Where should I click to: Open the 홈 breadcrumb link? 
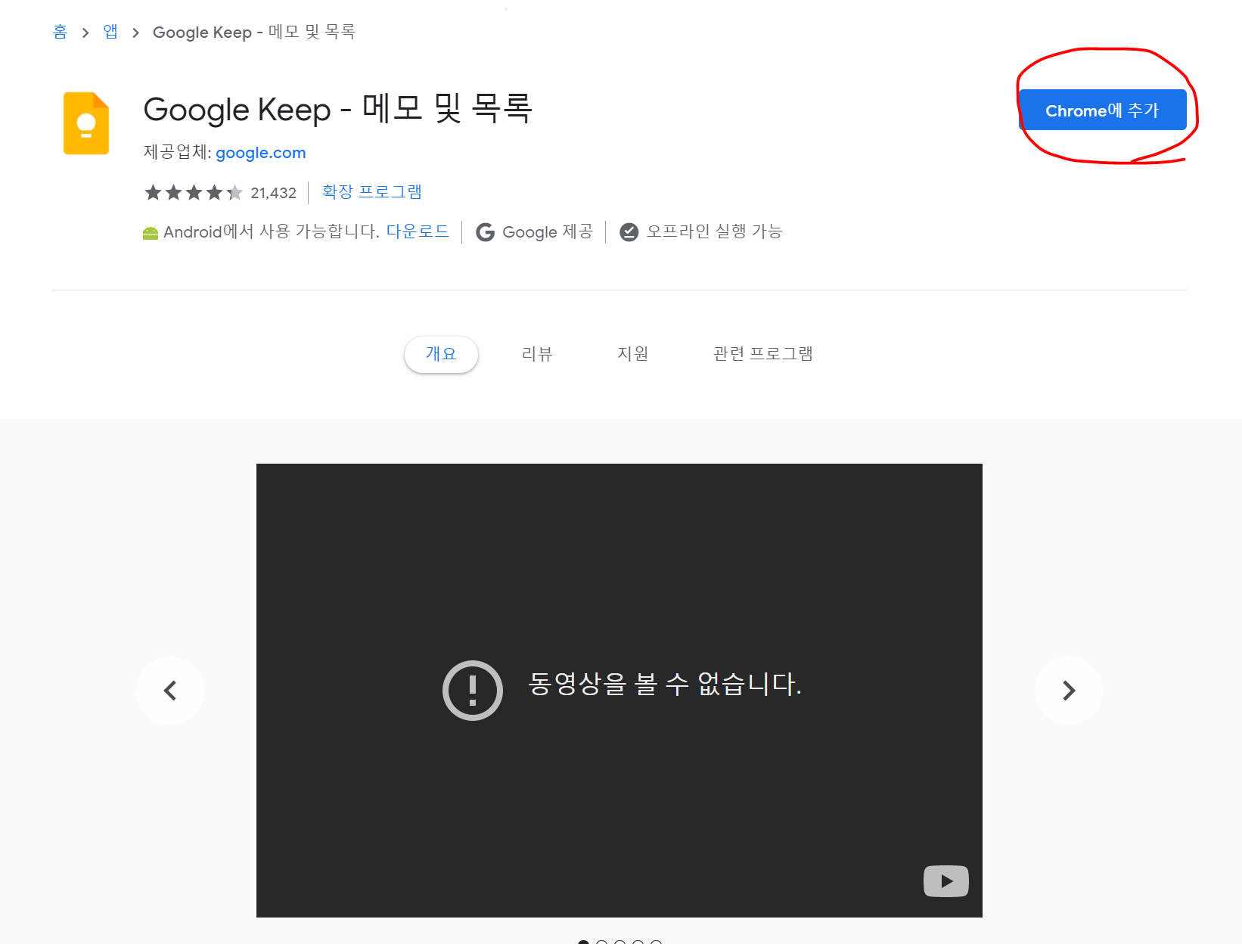coord(61,32)
